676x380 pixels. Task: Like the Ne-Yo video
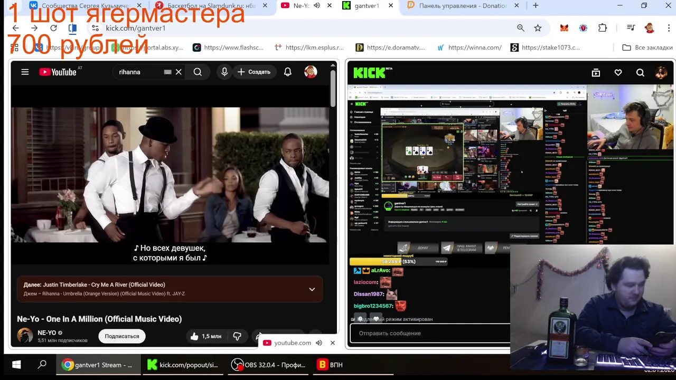pos(206,336)
